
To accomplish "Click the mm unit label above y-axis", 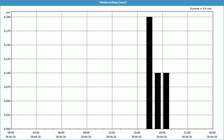I will (x=8, y=13).
